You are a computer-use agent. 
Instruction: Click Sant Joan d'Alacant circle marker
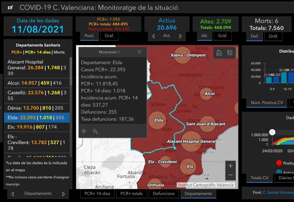[208, 124]
